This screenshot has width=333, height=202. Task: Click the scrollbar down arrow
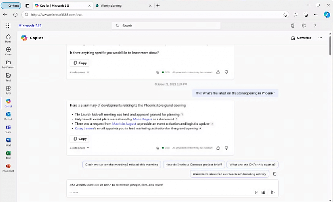pos(330,200)
